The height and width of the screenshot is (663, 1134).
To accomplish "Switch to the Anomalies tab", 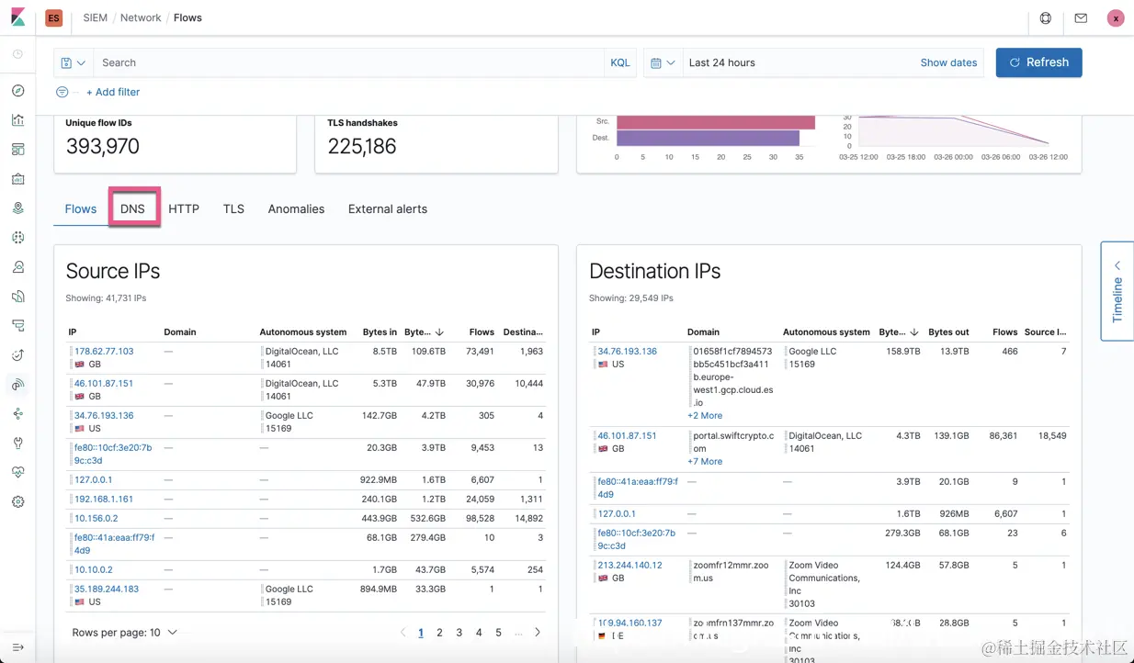I will pyautogui.click(x=296, y=209).
